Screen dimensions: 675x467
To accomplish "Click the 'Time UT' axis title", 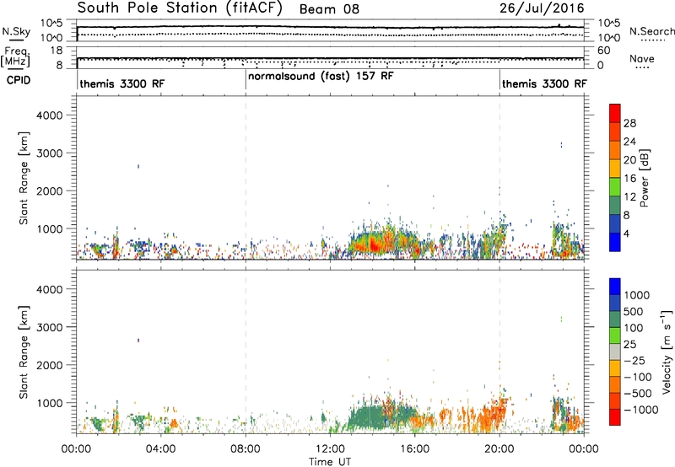I will pyautogui.click(x=330, y=462).
